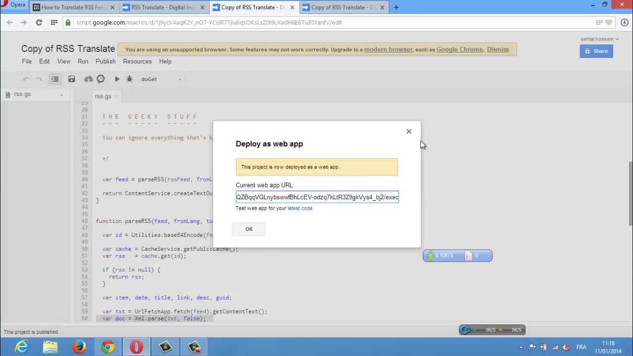Image resolution: width=633 pixels, height=356 pixels.
Task: Open power plug battery tray icon
Action: [x=543, y=347]
